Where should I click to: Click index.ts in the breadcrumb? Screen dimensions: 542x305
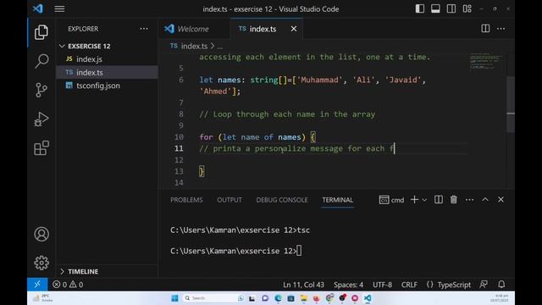194,46
